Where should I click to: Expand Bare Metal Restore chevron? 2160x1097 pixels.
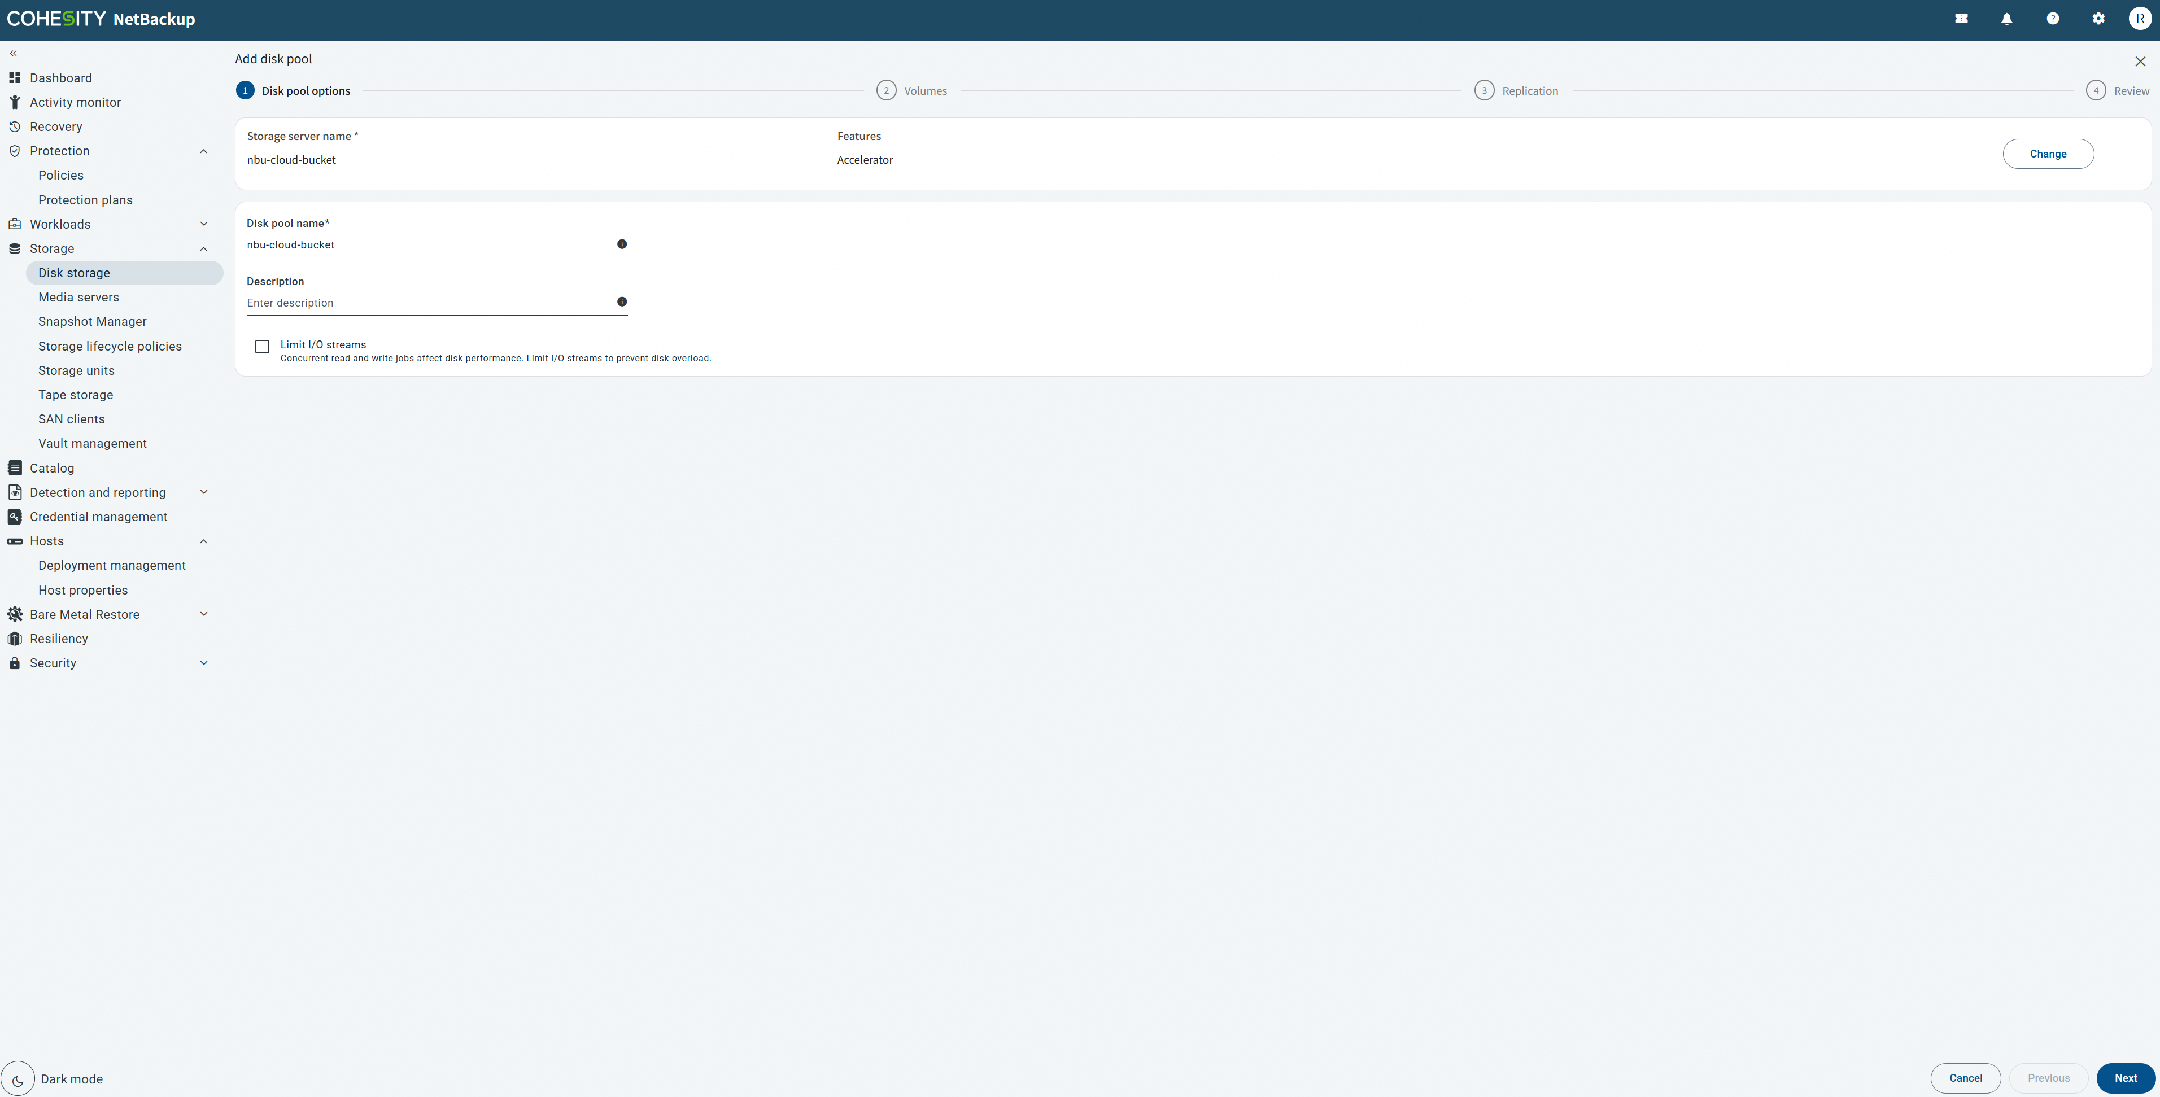[204, 614]
